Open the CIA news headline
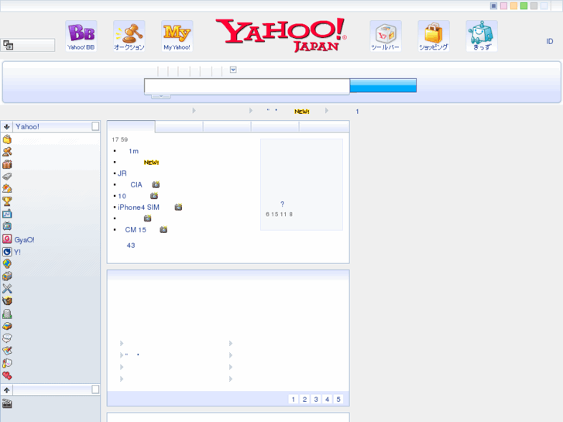The width and height of the screenshot is (563, 422). coord(136,184)
